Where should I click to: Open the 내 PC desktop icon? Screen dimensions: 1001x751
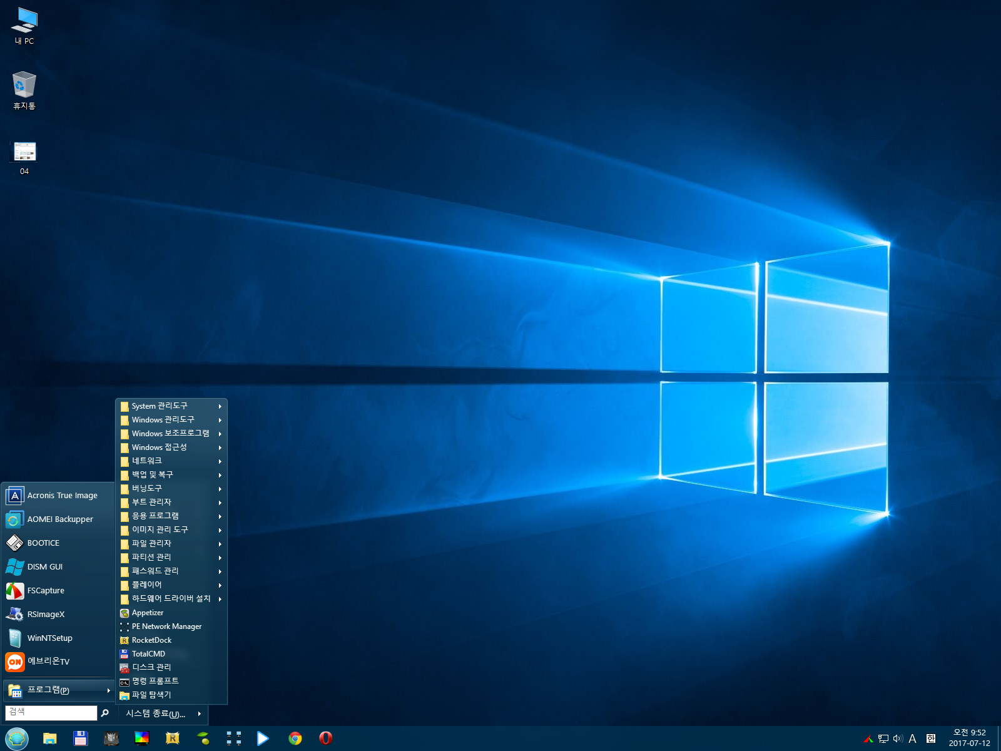coord(24,26)
